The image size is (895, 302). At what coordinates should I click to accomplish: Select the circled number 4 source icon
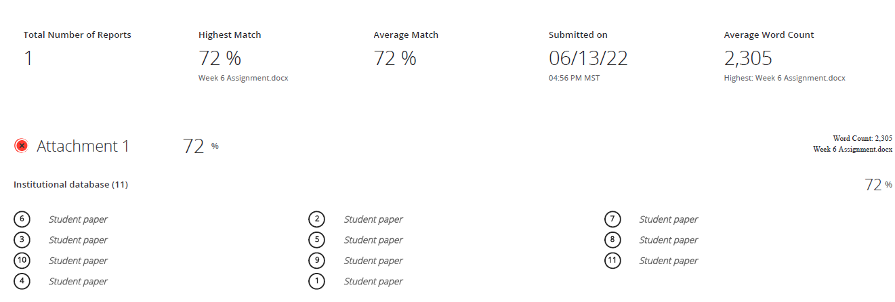[22, 281]
